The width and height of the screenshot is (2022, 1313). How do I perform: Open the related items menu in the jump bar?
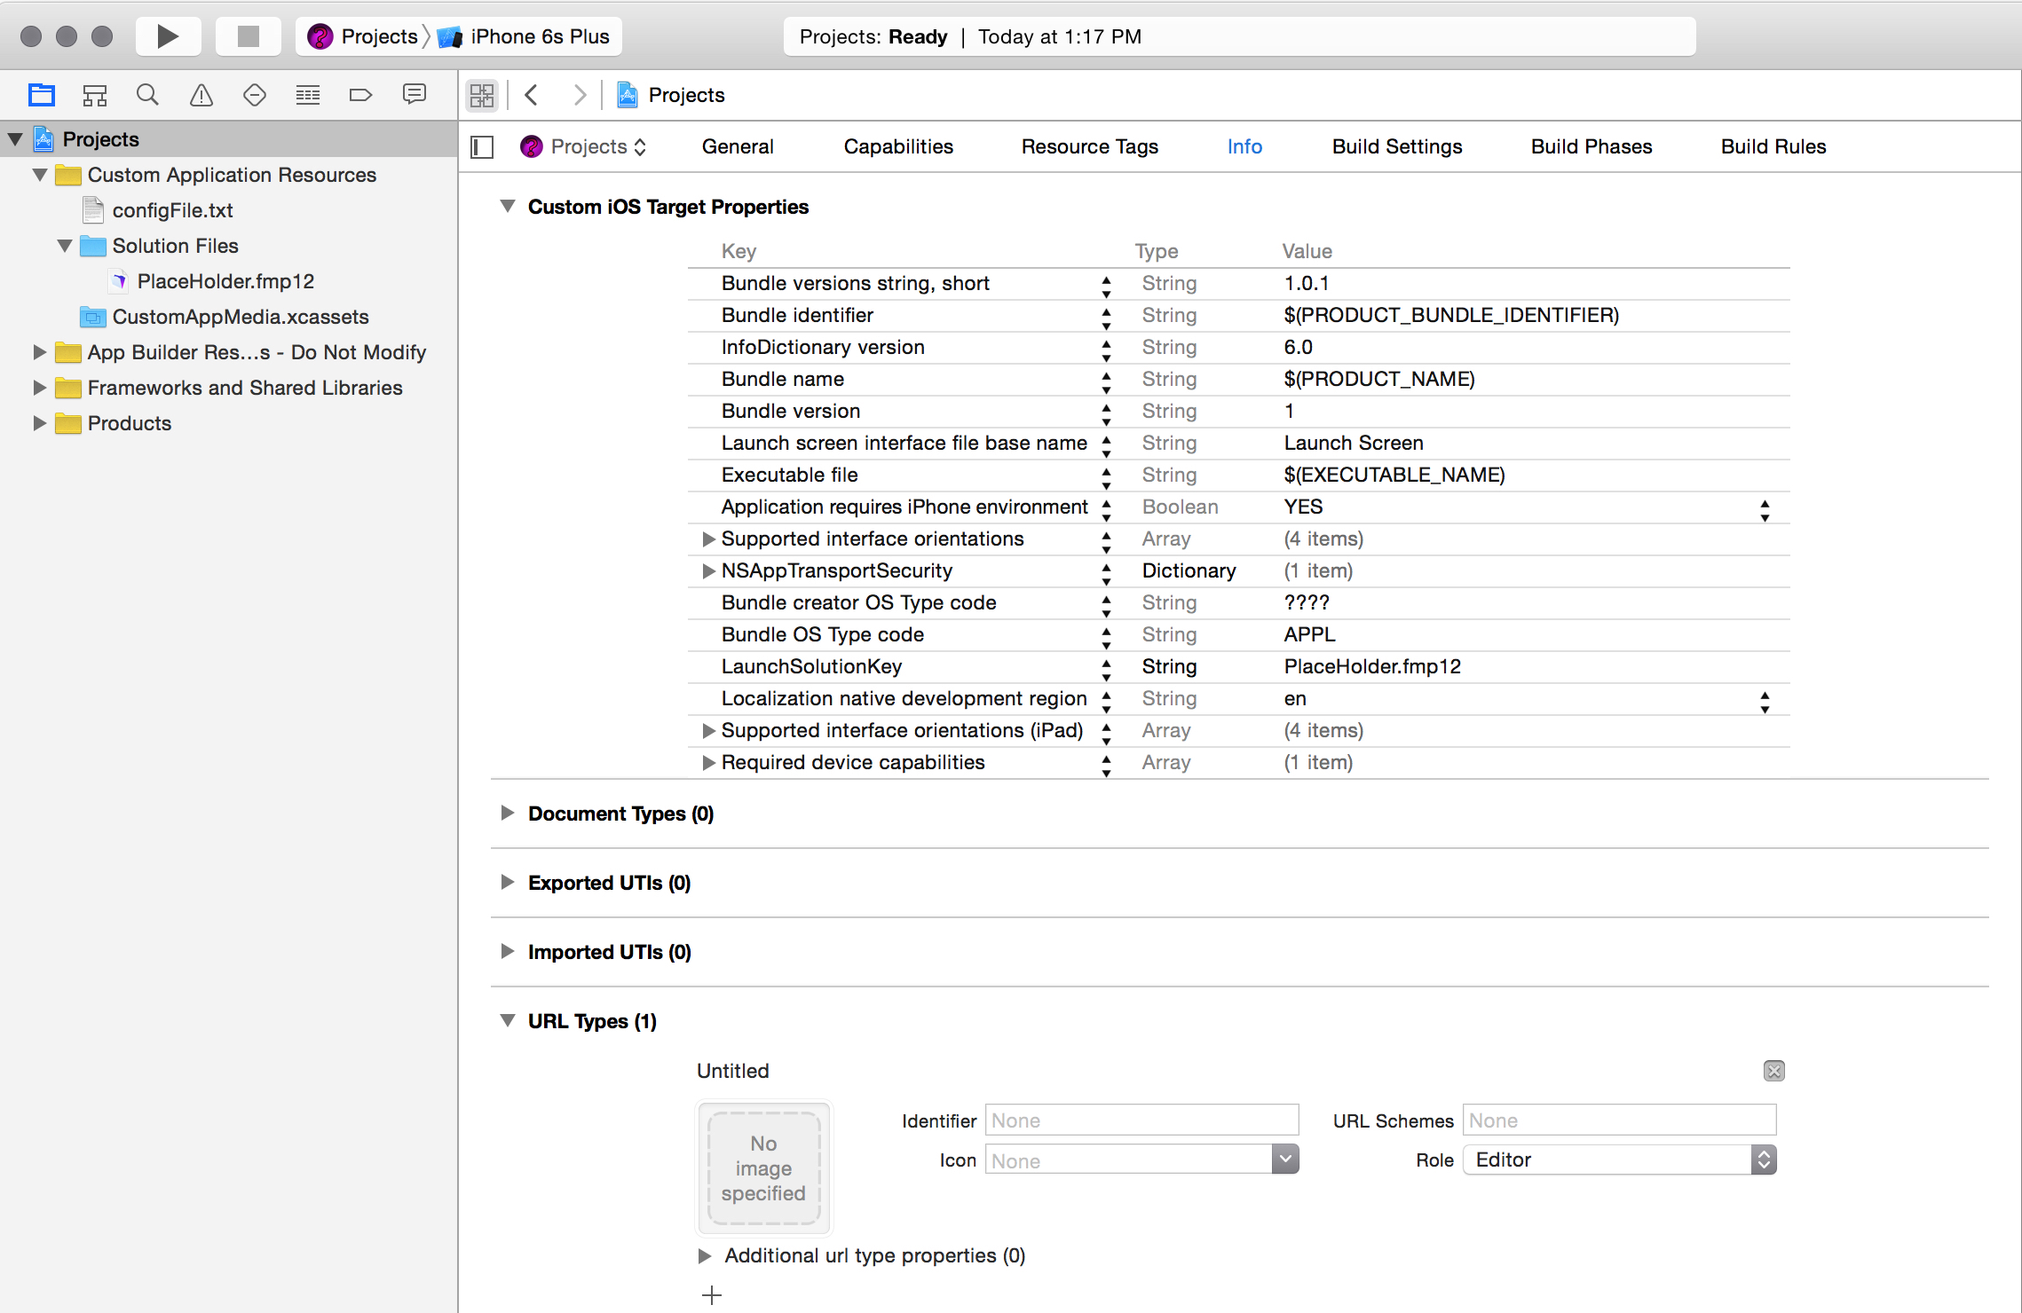click(481, 94)
